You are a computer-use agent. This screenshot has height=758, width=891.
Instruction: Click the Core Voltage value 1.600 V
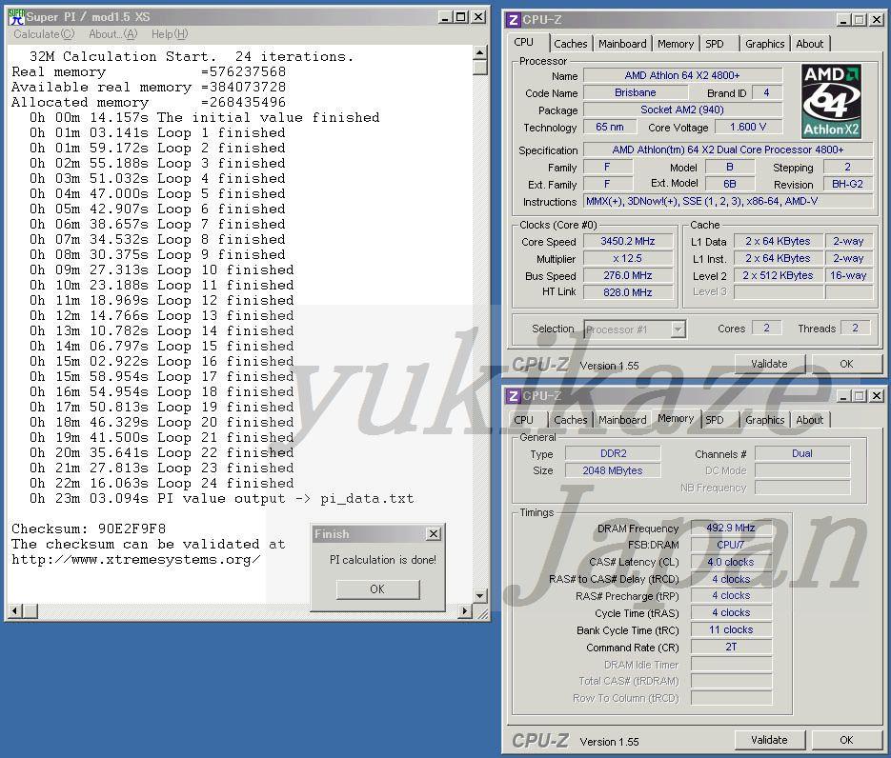pyautogui.click(x=748, y=127)
